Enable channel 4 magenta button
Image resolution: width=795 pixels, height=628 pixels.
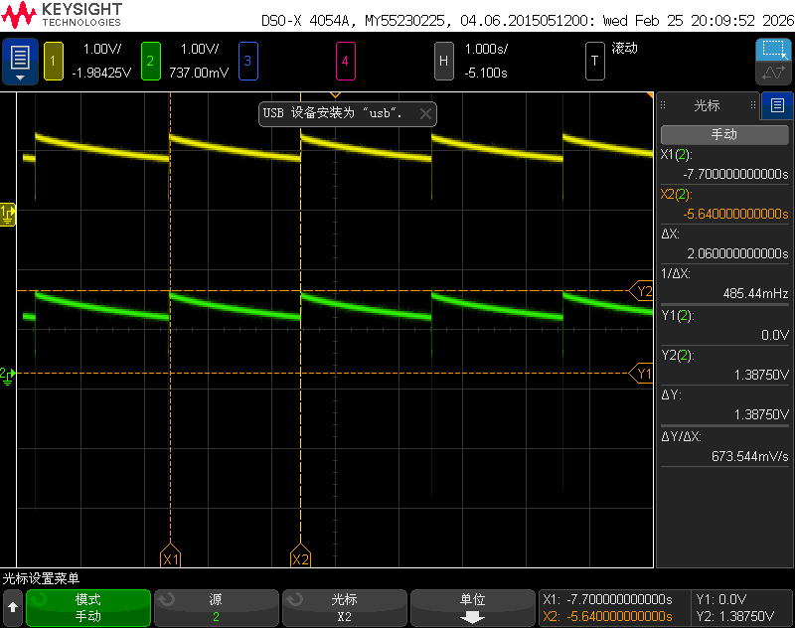[x=345, y=62]
